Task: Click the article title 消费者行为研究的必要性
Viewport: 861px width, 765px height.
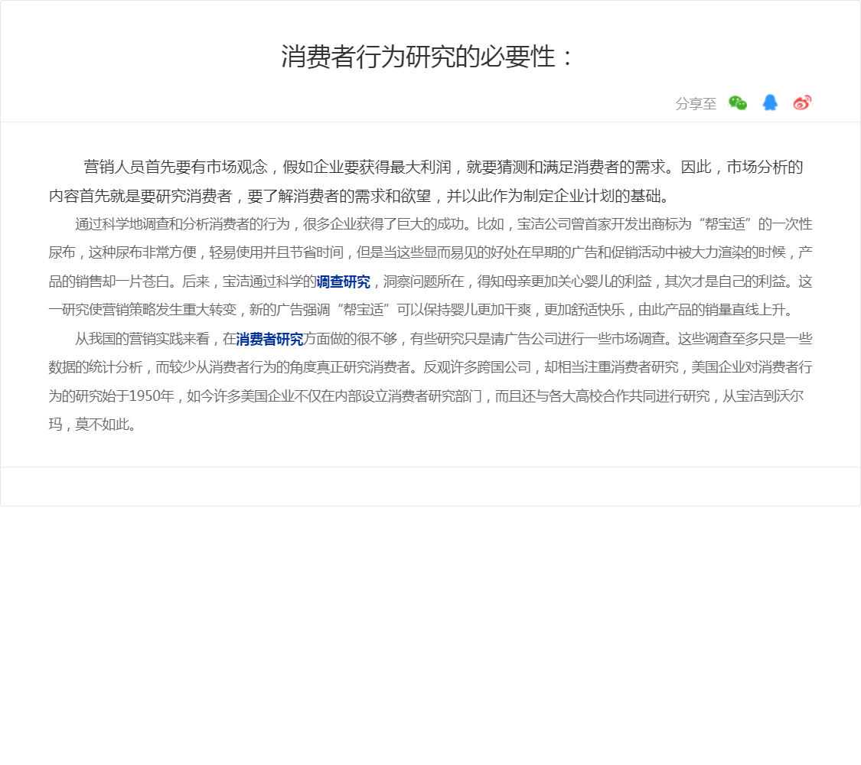Action: 426,57
